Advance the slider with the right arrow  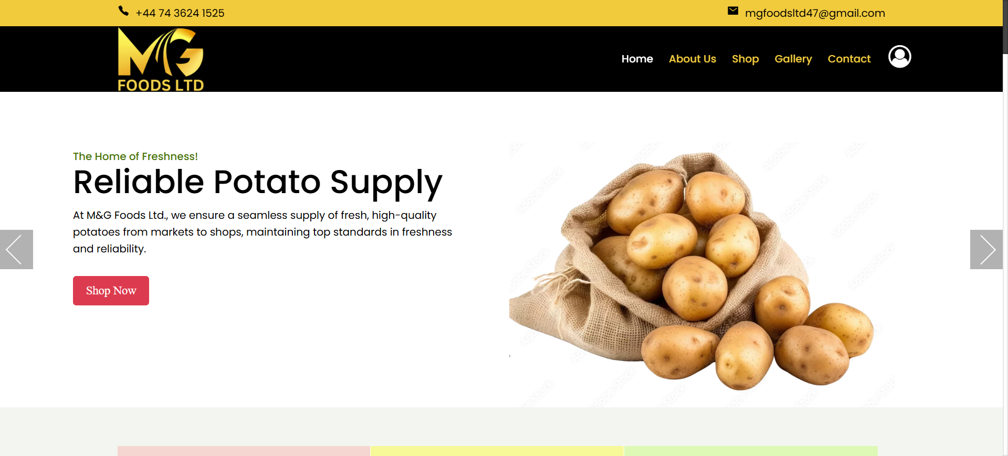click(986, 249)
